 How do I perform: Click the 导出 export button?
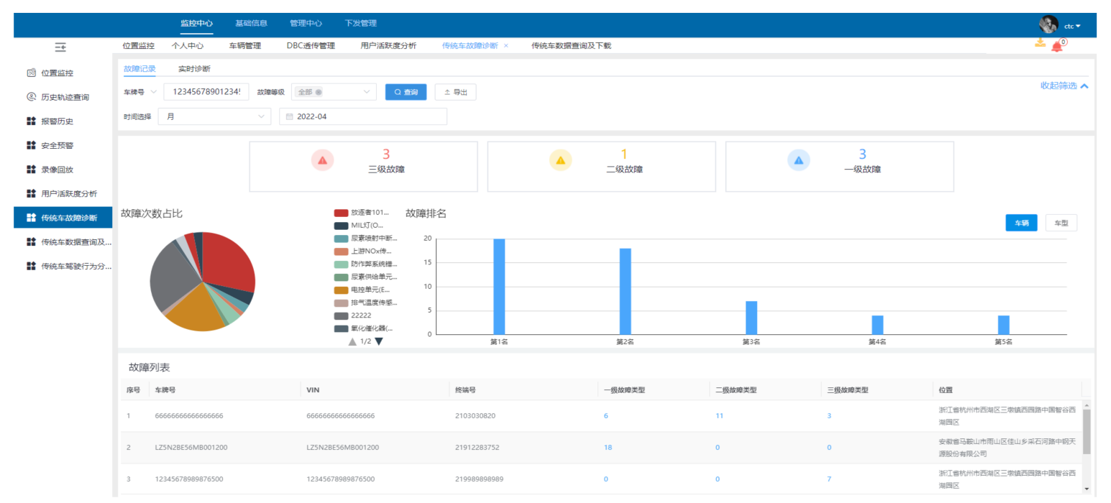tap(455, 92)
